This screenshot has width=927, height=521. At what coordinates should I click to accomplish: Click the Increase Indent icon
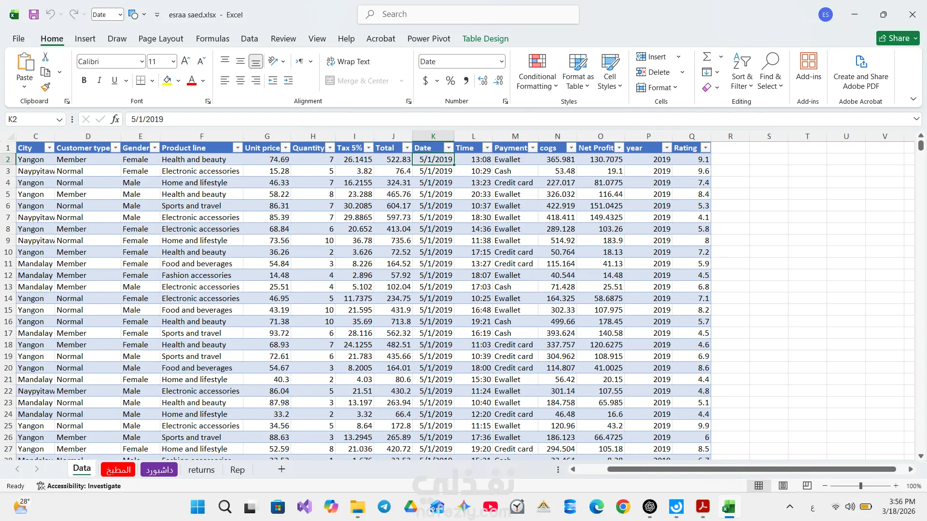288,81
